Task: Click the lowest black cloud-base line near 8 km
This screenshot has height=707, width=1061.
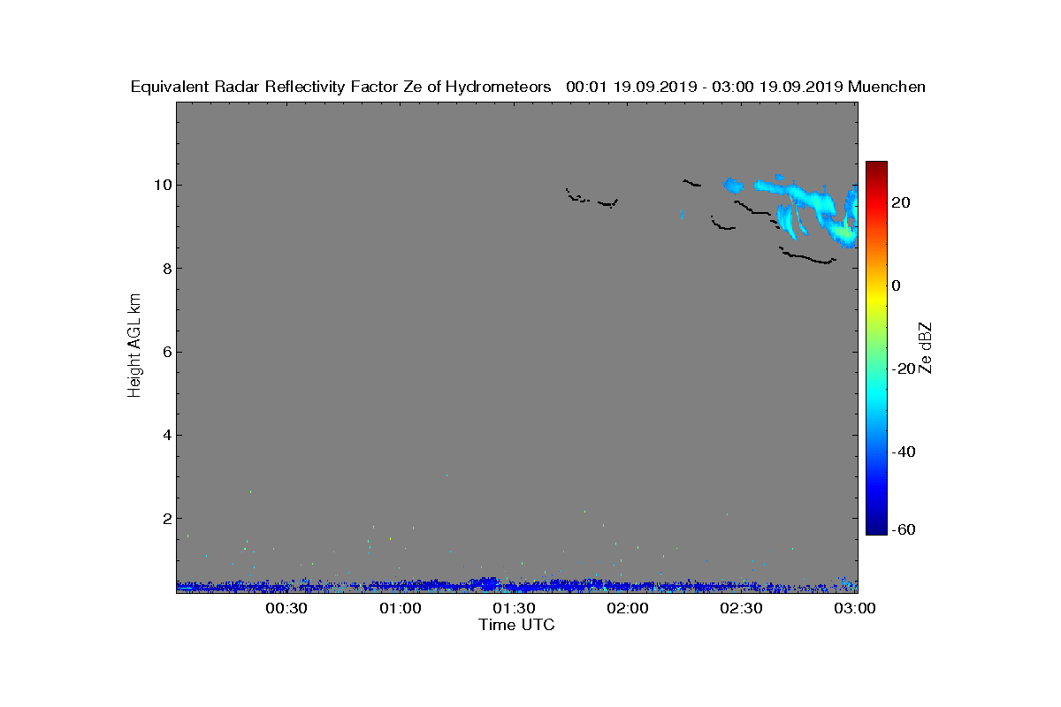Action: click(806, 256)
